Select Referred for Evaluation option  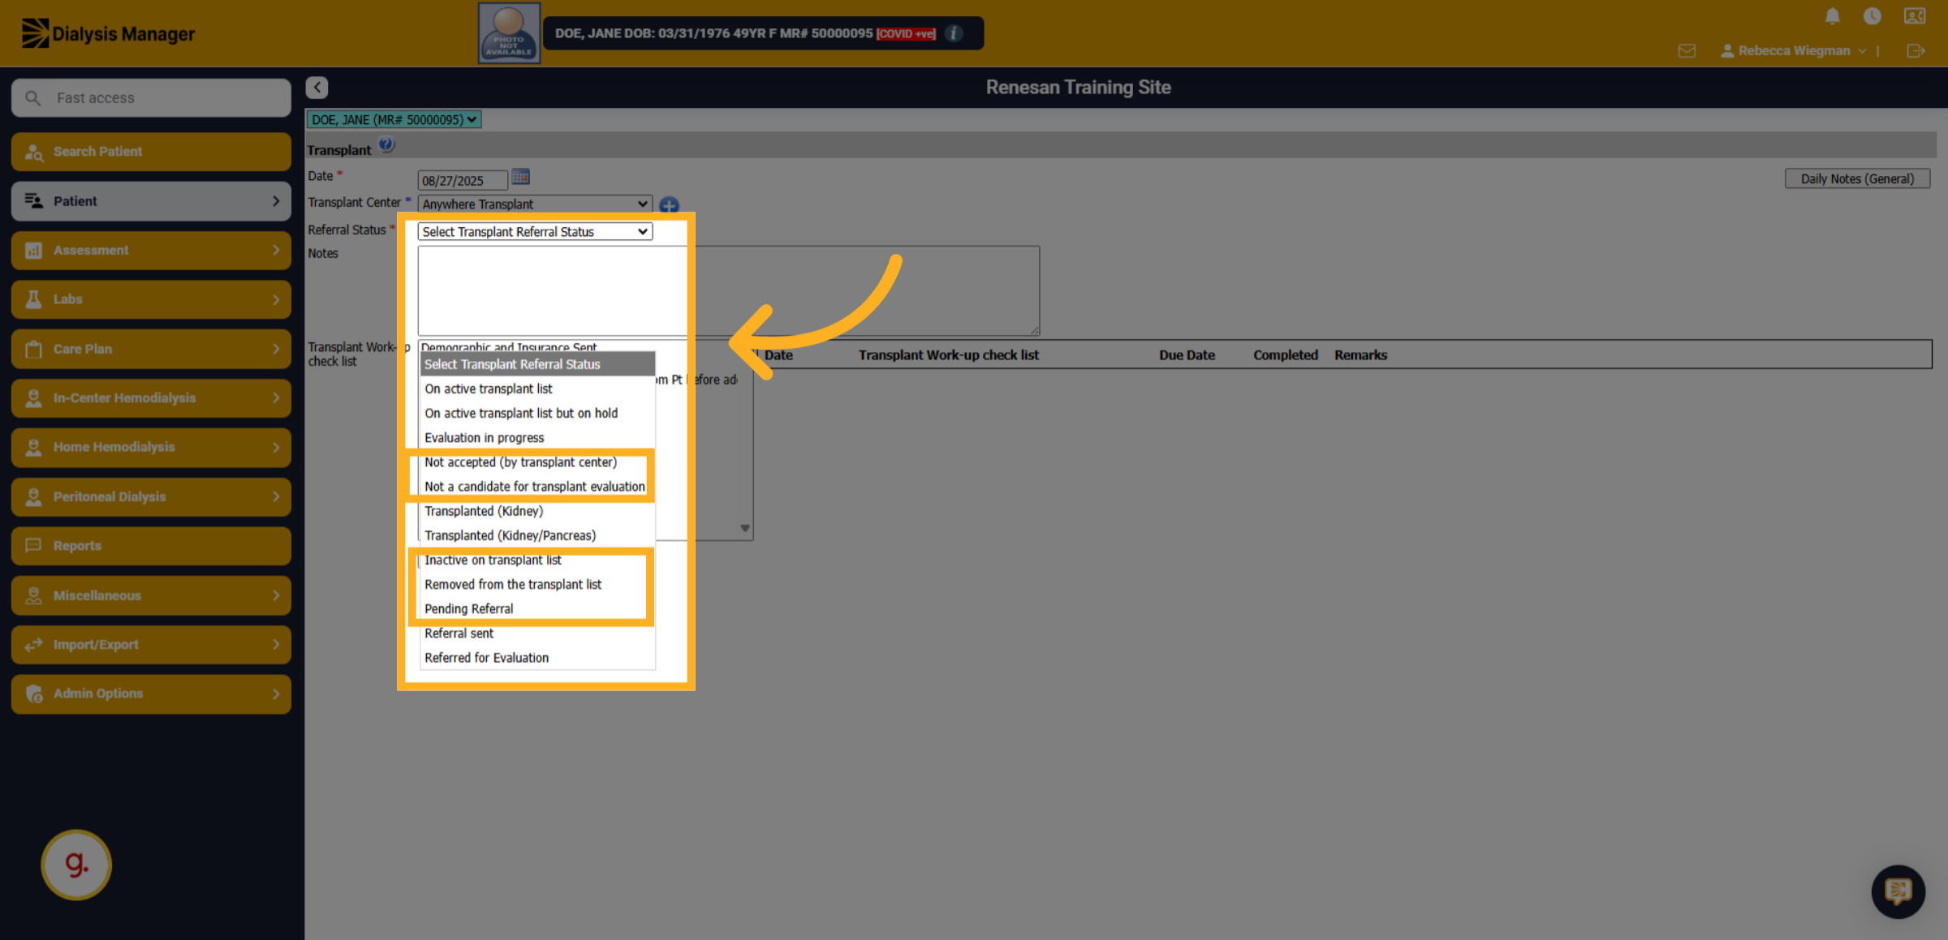point(537,658)
